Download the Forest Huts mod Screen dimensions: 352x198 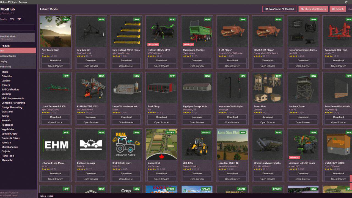pyautogui.click(x=268, y=117)
